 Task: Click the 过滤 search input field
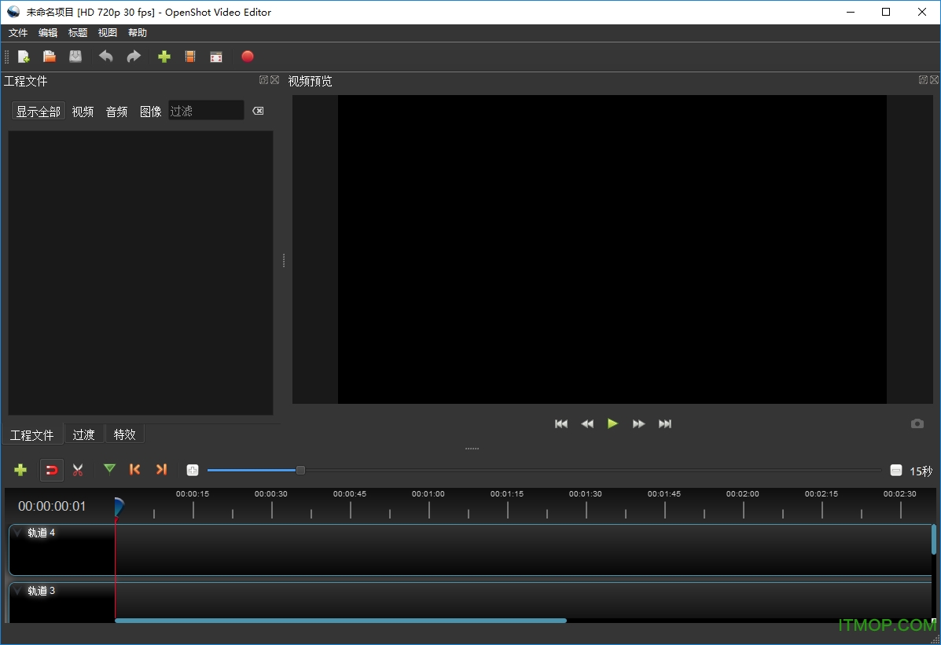coord(206,112)
